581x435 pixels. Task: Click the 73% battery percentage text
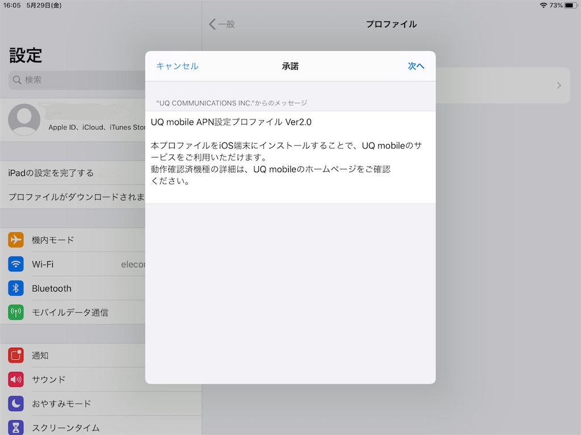(556, 5)
